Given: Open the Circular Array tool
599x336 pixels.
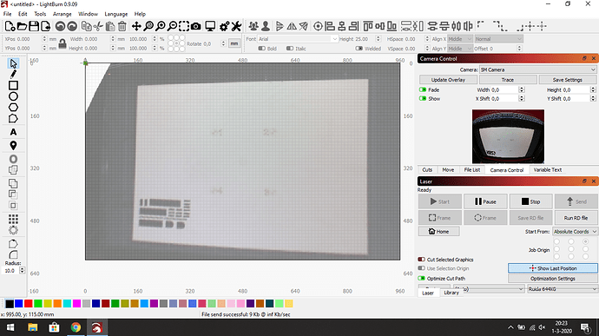Looking at the screenshot, I should click(13, 230).
